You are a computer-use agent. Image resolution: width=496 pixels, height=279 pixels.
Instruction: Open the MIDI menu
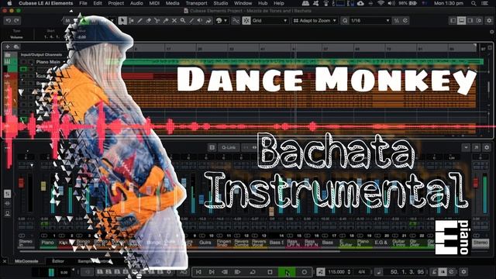click(154, 3)
